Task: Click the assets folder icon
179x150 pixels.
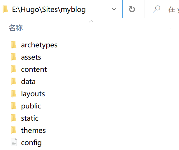Action: 13,57
